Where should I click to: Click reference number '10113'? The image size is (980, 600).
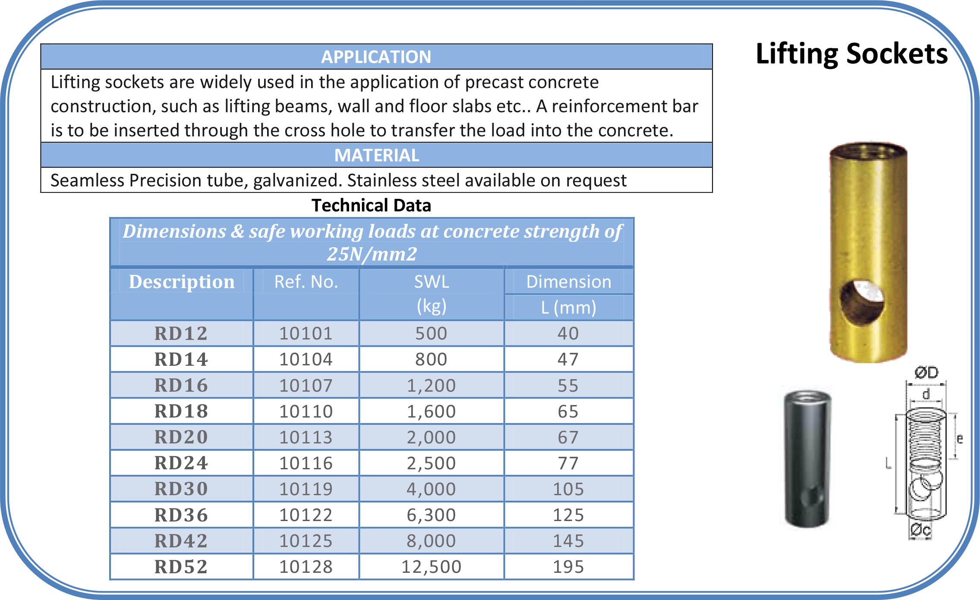coord(306,437)
